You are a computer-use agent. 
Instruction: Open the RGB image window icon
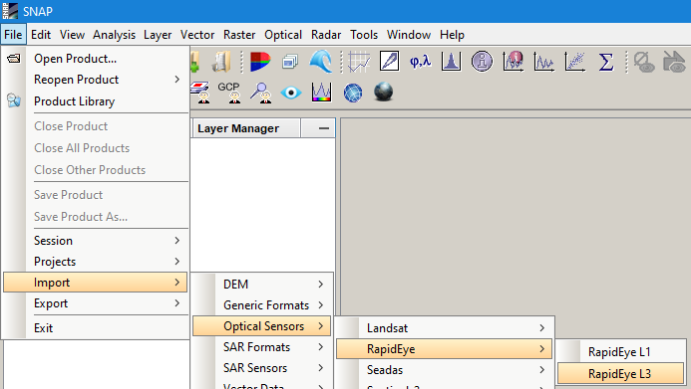(260, 62)
